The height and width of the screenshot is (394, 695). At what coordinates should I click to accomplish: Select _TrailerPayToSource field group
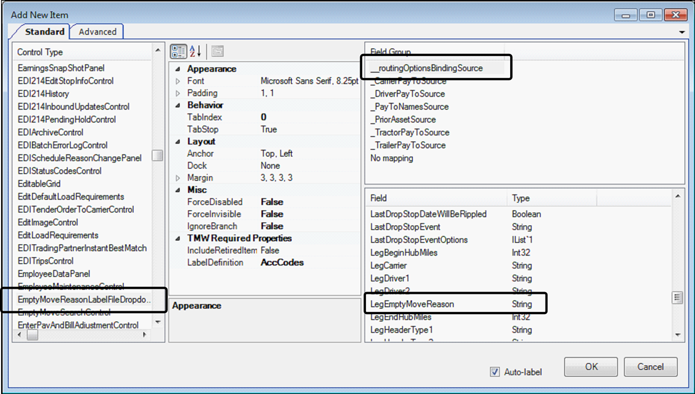(407, 145)
